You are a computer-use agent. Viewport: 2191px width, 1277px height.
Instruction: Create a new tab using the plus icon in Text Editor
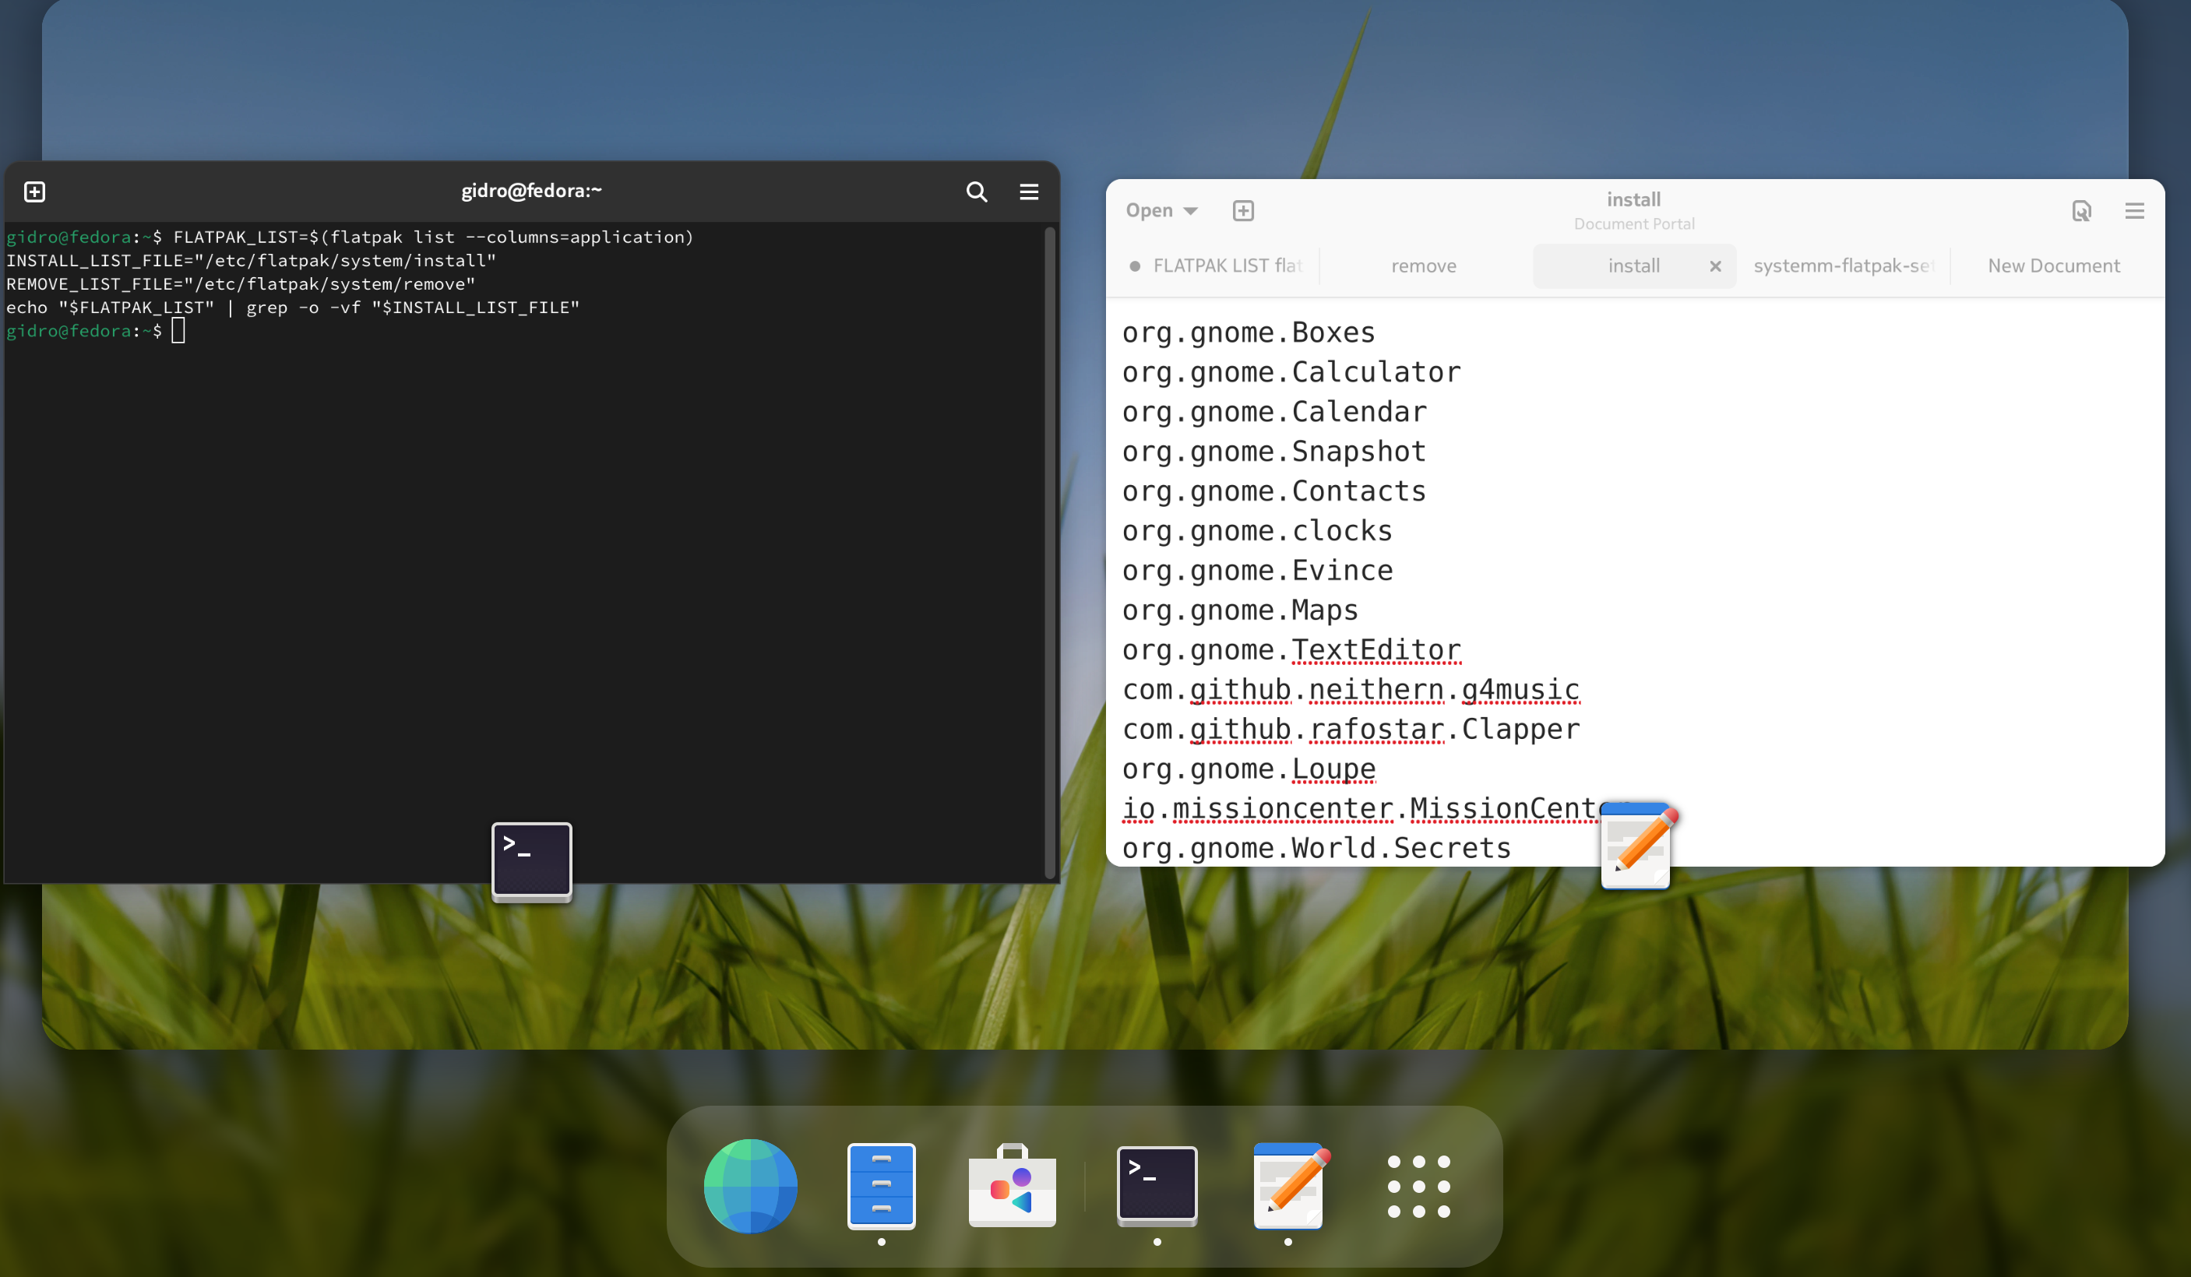[x=1243, y=210]
